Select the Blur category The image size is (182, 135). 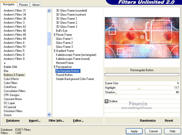coord(6,71)
